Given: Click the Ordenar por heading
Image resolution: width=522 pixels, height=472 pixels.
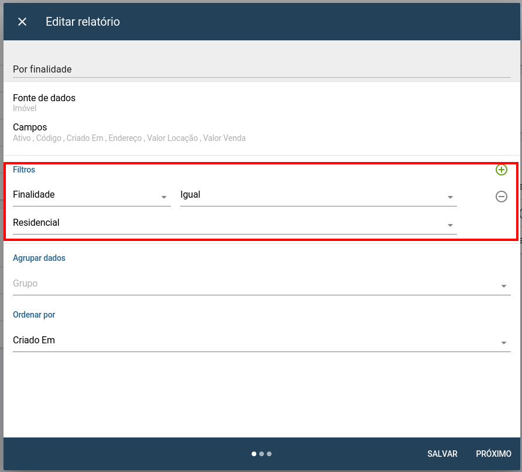Looking at the screenshot, I should pos(34,315).
